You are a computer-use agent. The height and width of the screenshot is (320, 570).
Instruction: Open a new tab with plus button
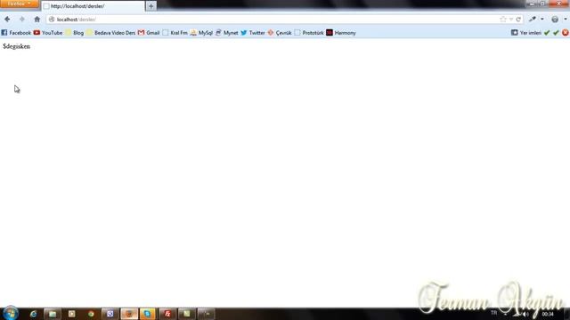coord(151,6)
